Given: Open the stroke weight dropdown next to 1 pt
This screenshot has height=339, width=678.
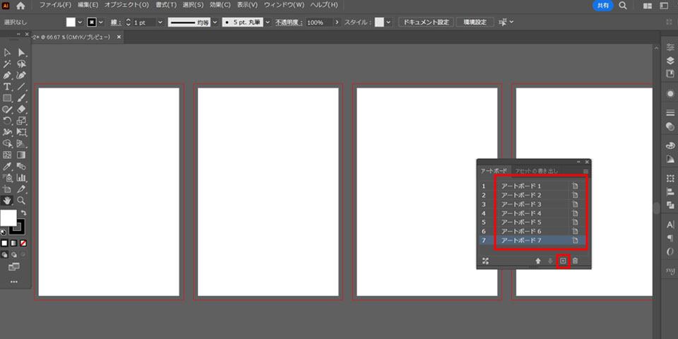Looking at the screenshot, I should (x=160, y=23).
